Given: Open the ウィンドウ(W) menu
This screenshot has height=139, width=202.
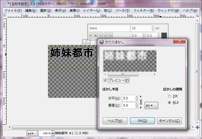Looking at the screenshot, I should click(x=168, y=10).
